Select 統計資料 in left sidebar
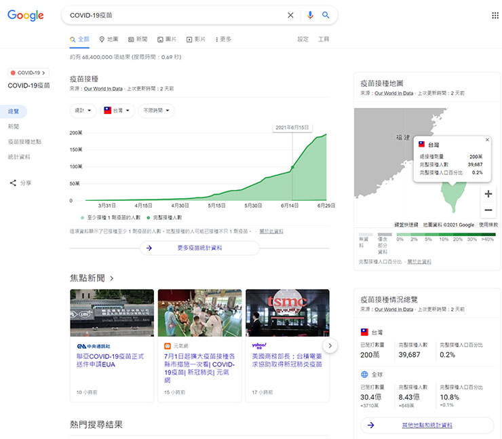 point(19,157)
